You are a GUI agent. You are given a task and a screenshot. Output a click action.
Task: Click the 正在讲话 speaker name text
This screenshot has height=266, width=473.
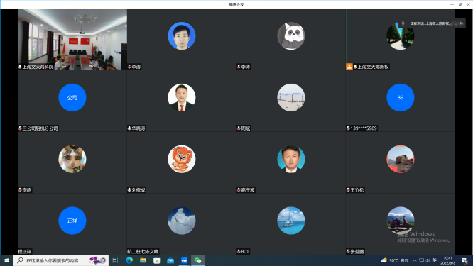430,23
